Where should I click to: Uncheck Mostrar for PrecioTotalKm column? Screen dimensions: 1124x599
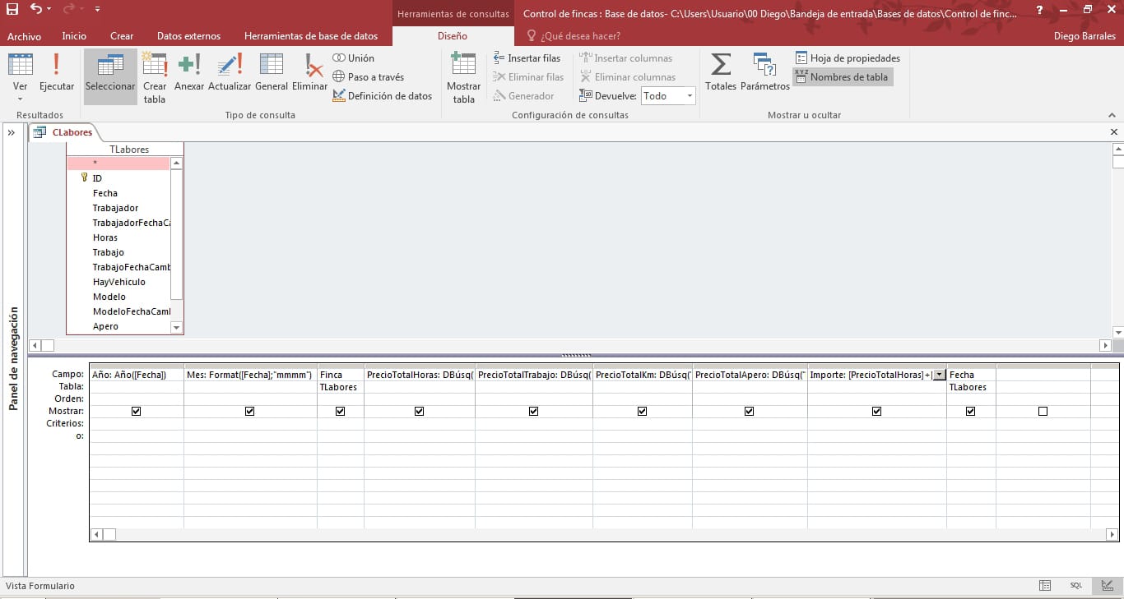pyautogui.click(x=643, y=411)
